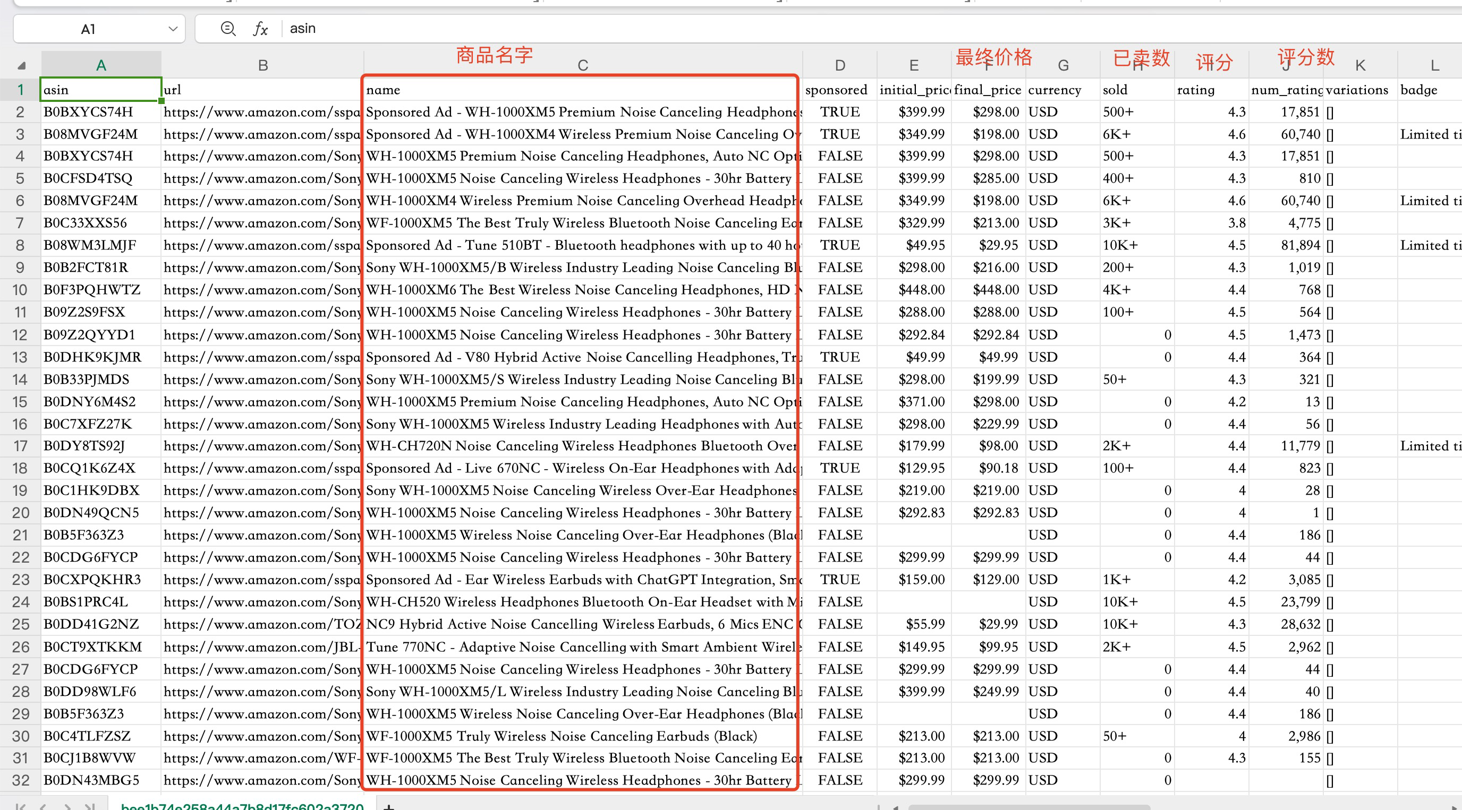
Task: Click the Amazon URL starting /JBL in row 26
Action: coord(262,647)
